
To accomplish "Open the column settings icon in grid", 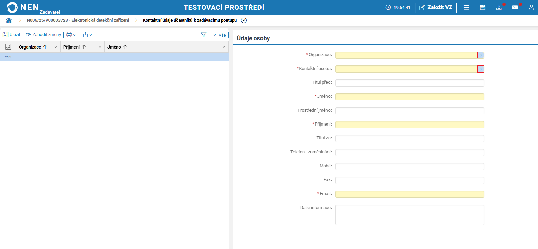I will [x=8, y=47].
